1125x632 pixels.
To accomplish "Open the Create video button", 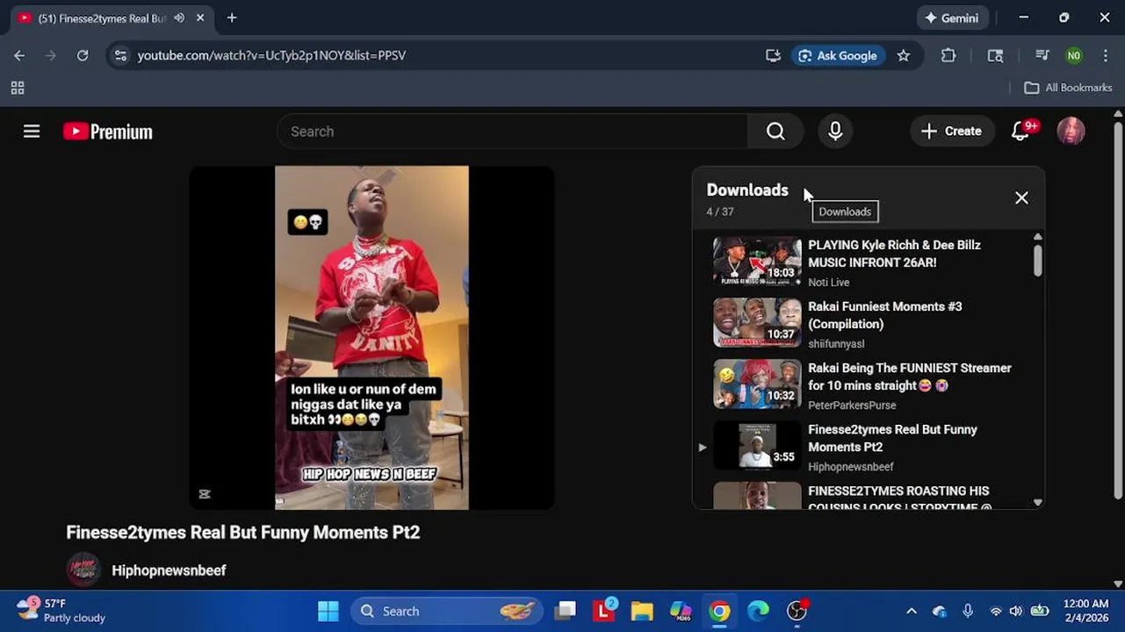I will click(952, 132).
